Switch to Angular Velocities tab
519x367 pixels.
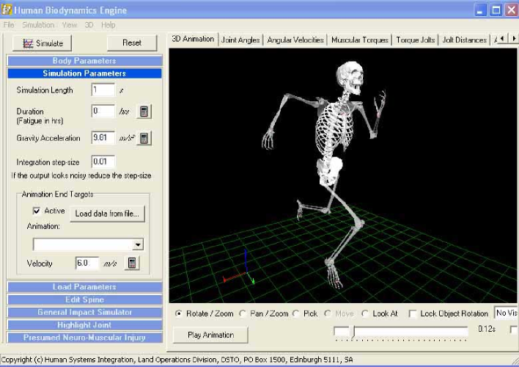[x=295, y=40]
